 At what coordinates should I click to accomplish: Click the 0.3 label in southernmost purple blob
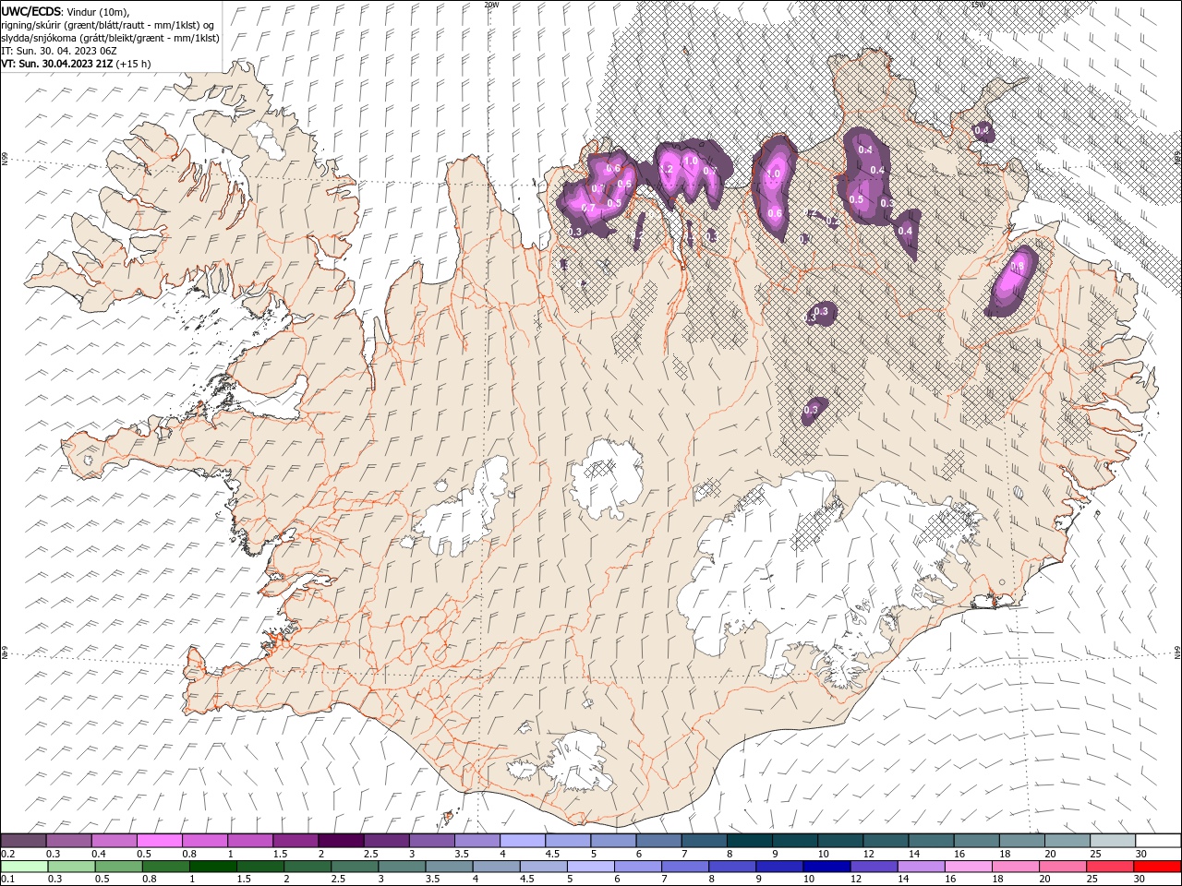(812, 410)
